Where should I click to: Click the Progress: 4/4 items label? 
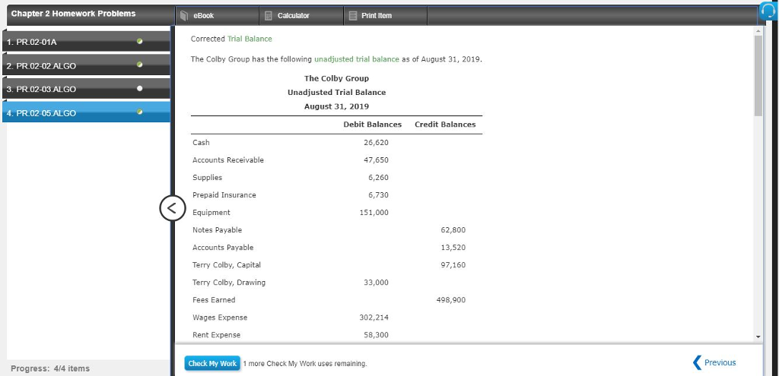(x=50, y=368)
